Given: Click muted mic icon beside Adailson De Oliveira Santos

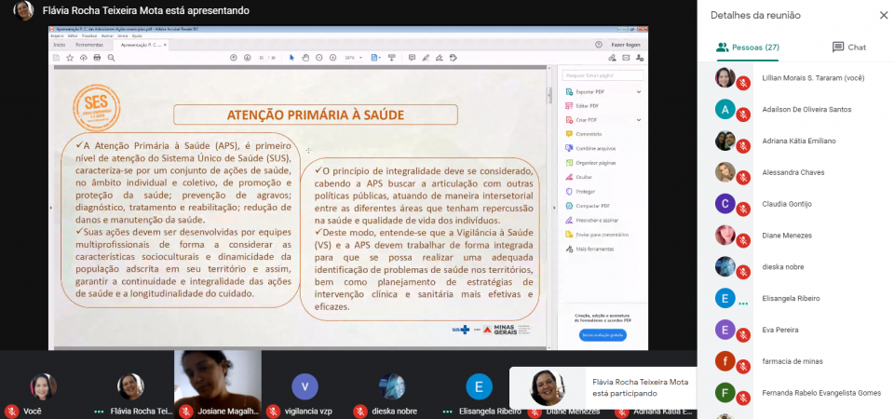Looking at the screenshot, I should coord(743,115).
